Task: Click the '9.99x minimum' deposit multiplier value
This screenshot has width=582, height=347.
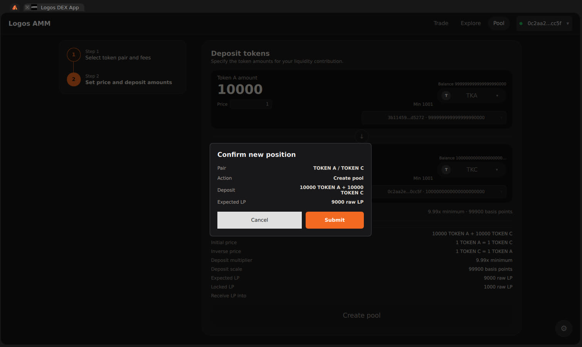Action: tap(494, 260)
